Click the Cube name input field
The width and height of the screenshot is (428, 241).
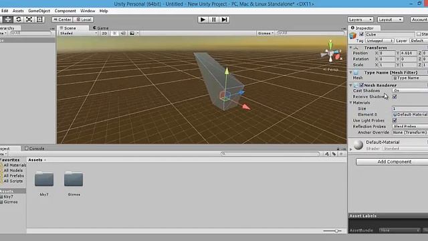pos(390,34)
